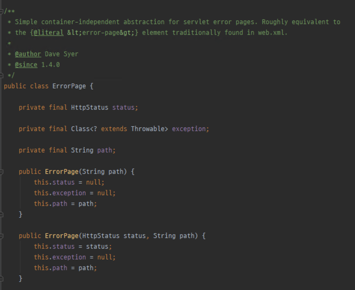Click fold end marker at first constructor's closing brace
Screen dimensions: 355x290
tap(2, 214)
